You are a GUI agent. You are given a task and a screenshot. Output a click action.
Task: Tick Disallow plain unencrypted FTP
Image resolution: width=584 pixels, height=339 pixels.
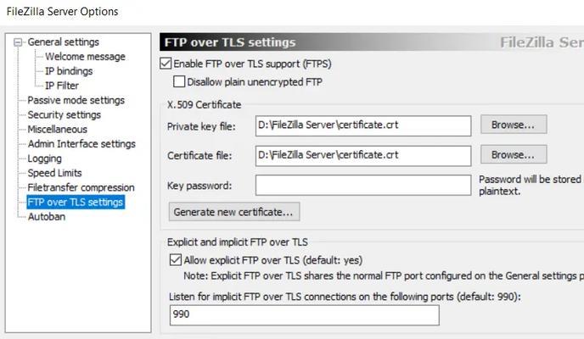click(x=179, y=81)
